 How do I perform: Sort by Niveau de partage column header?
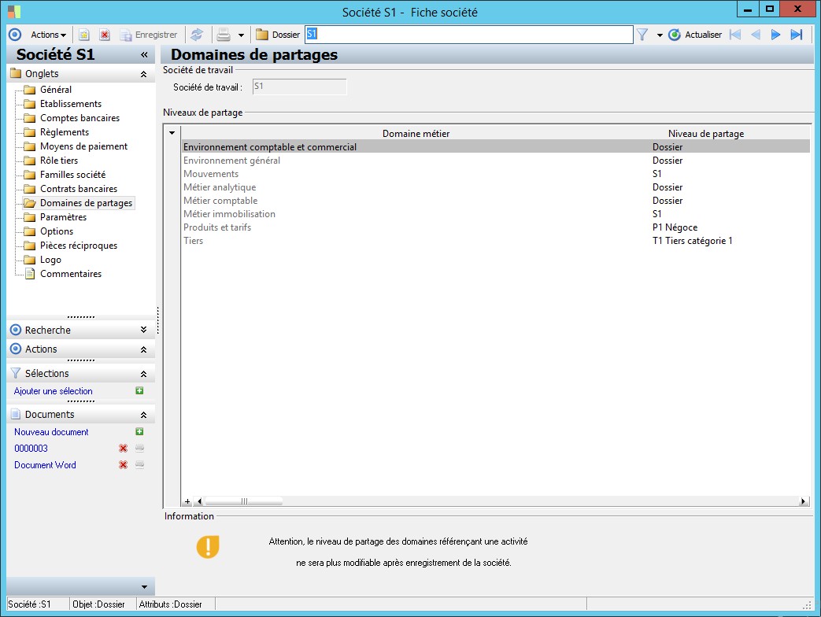click(x=706, y=134)
